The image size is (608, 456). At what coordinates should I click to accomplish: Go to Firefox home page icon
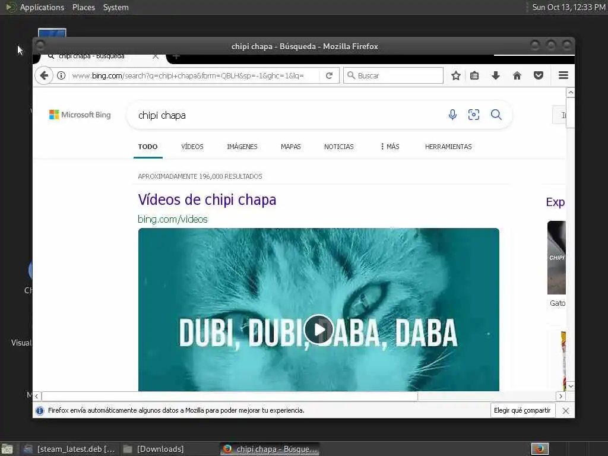[x=517, y=75]
